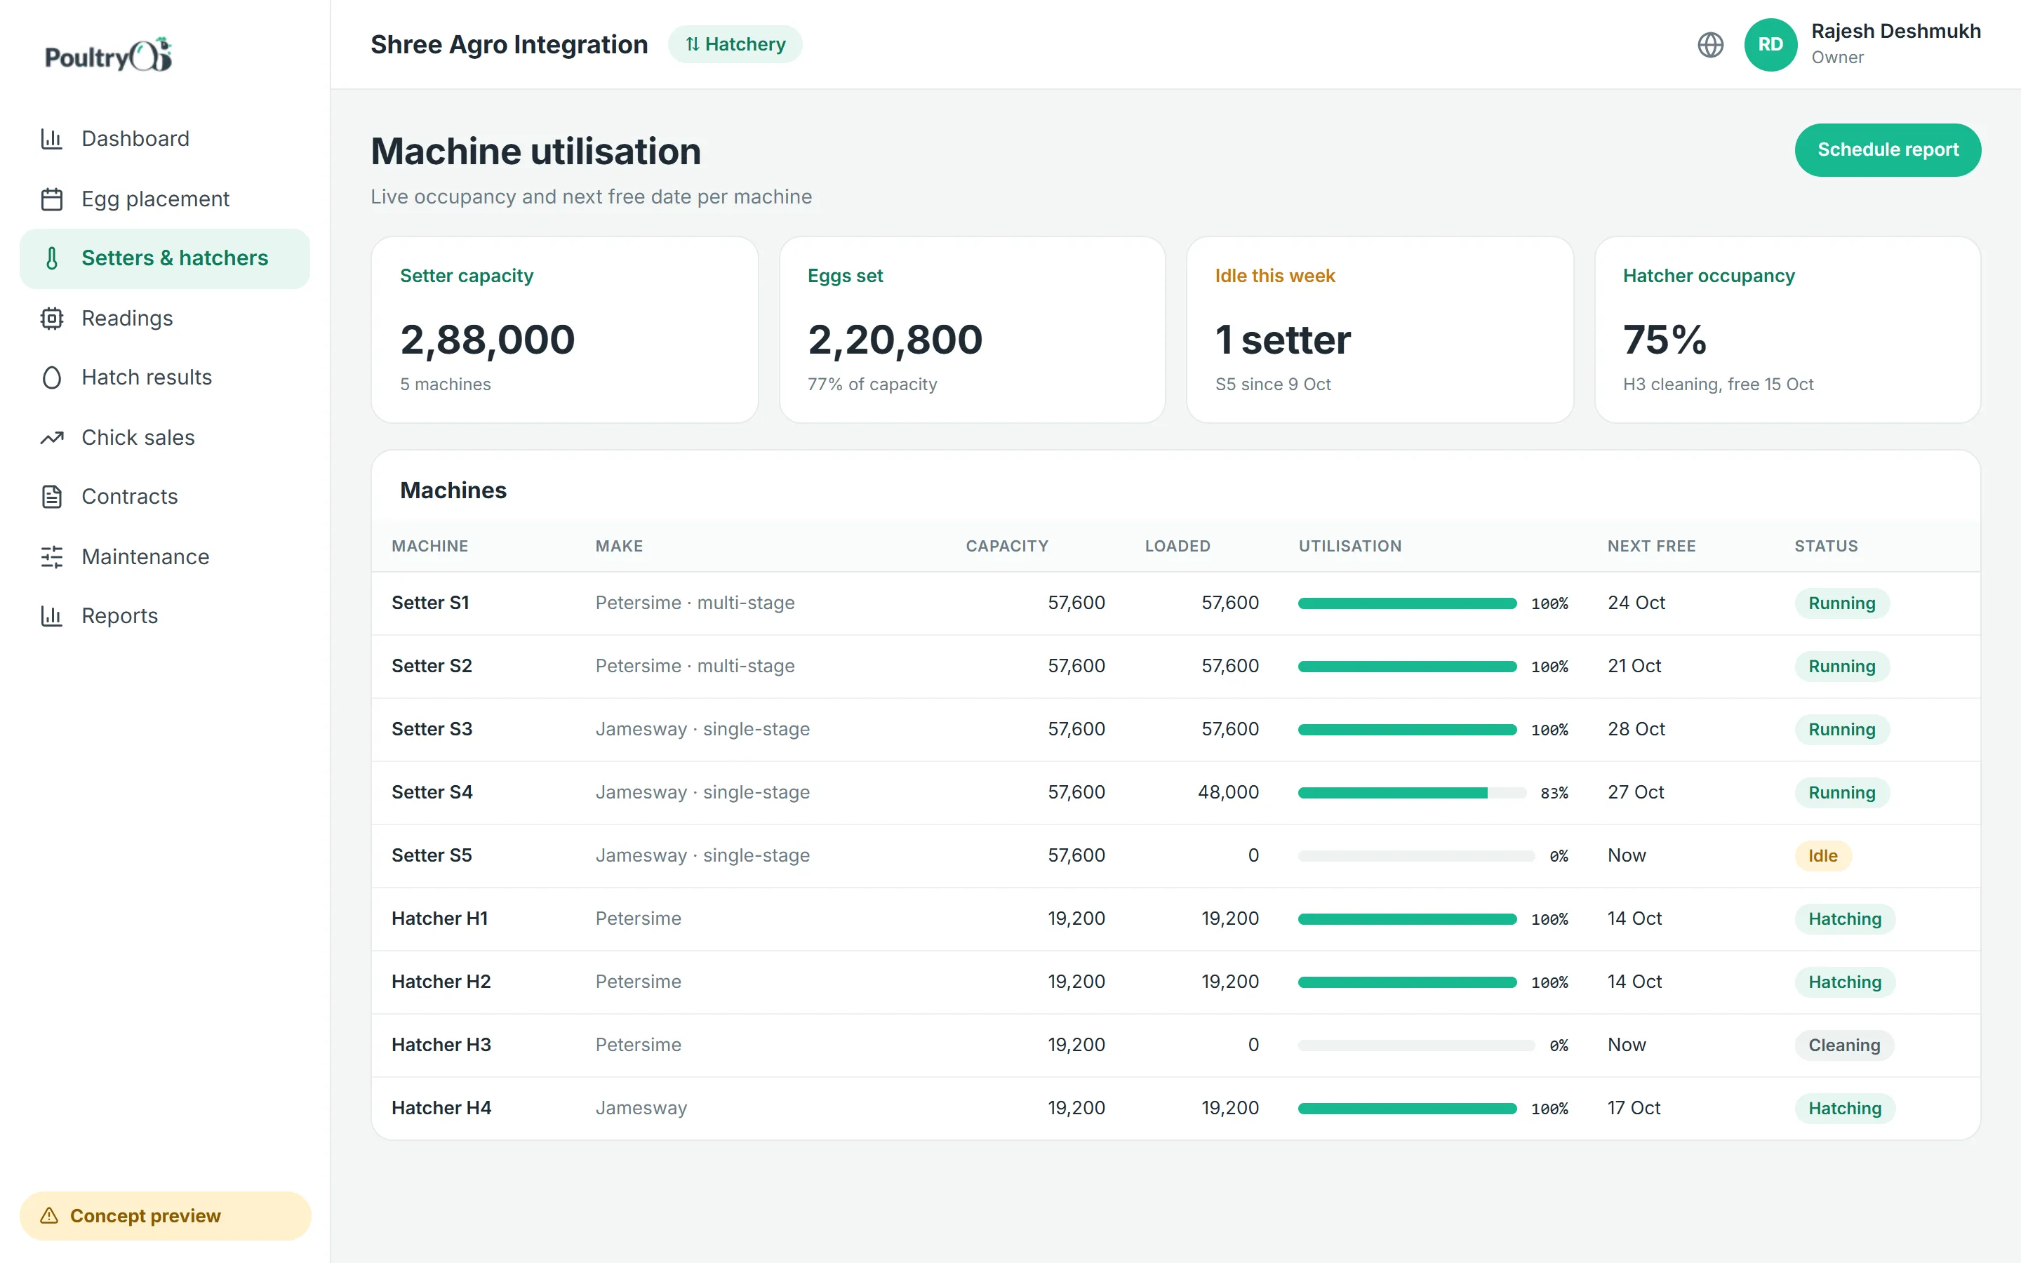2021x1263 pixels.
Task: Select the Setter capacity summary card
Action: 564,330
